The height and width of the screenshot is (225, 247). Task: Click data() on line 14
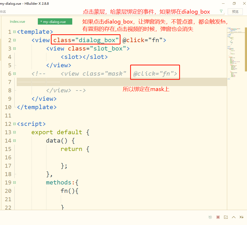click(57, 141)
